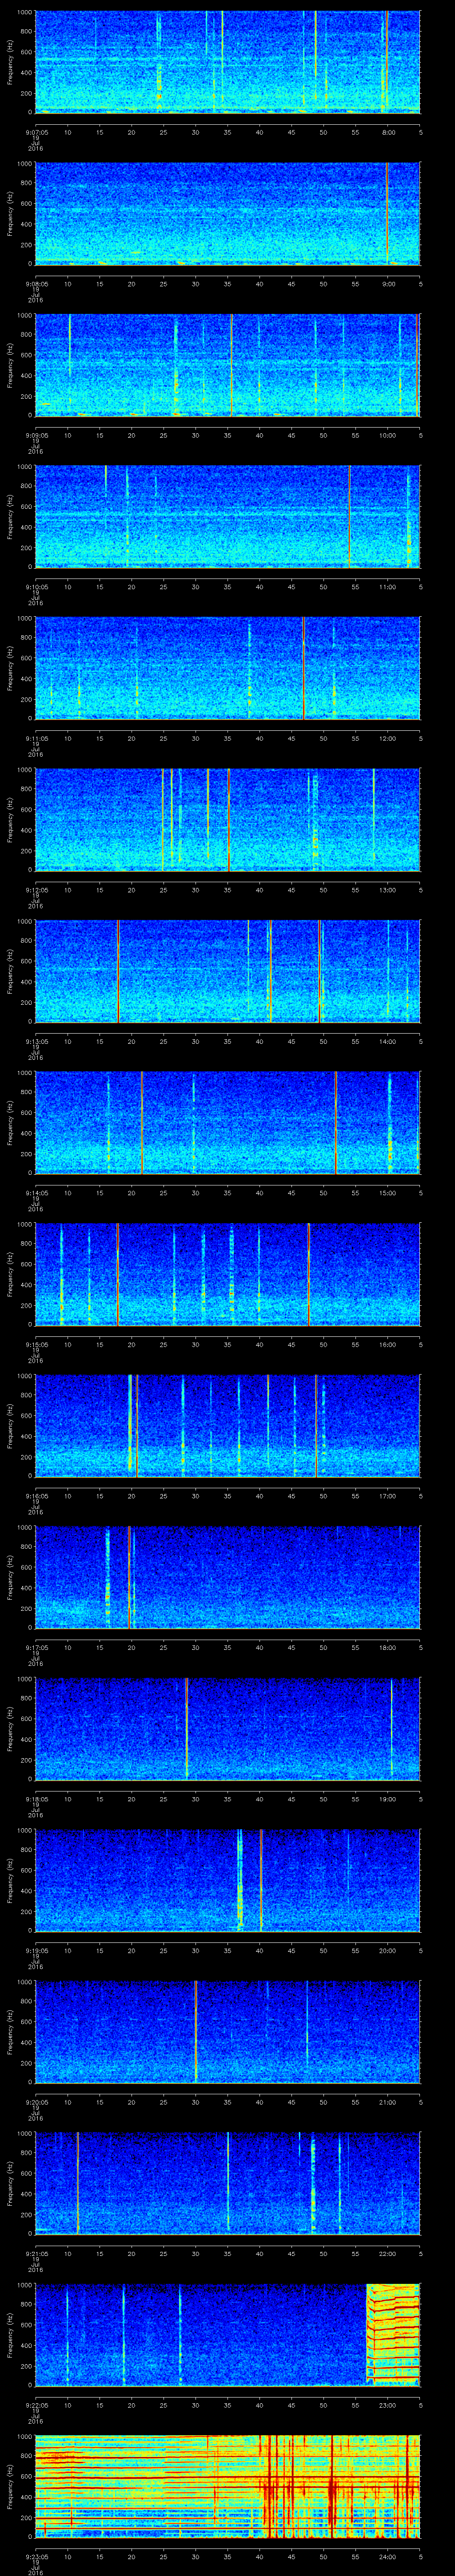This screenshot has height=2576, width=455.
Task: Click the "21:00" minute tick label
Action: [x=388, y=2102]
